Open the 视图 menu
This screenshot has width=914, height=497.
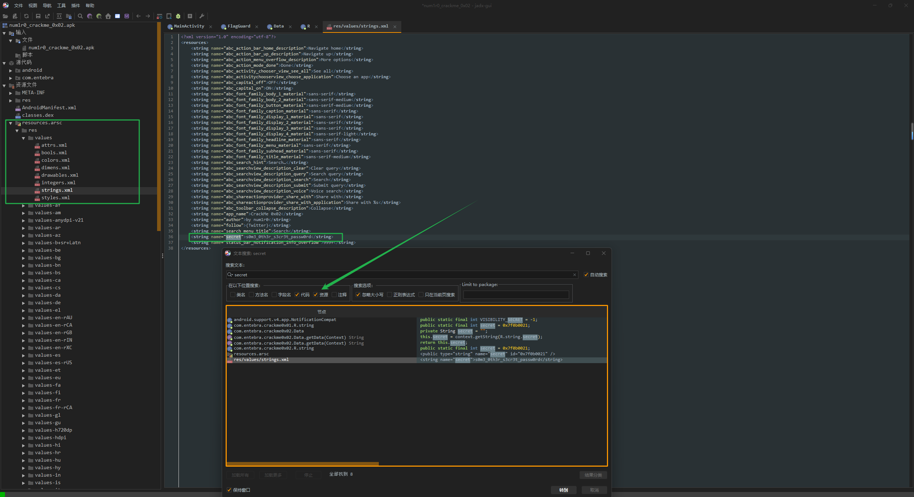(x=32, y=5)
